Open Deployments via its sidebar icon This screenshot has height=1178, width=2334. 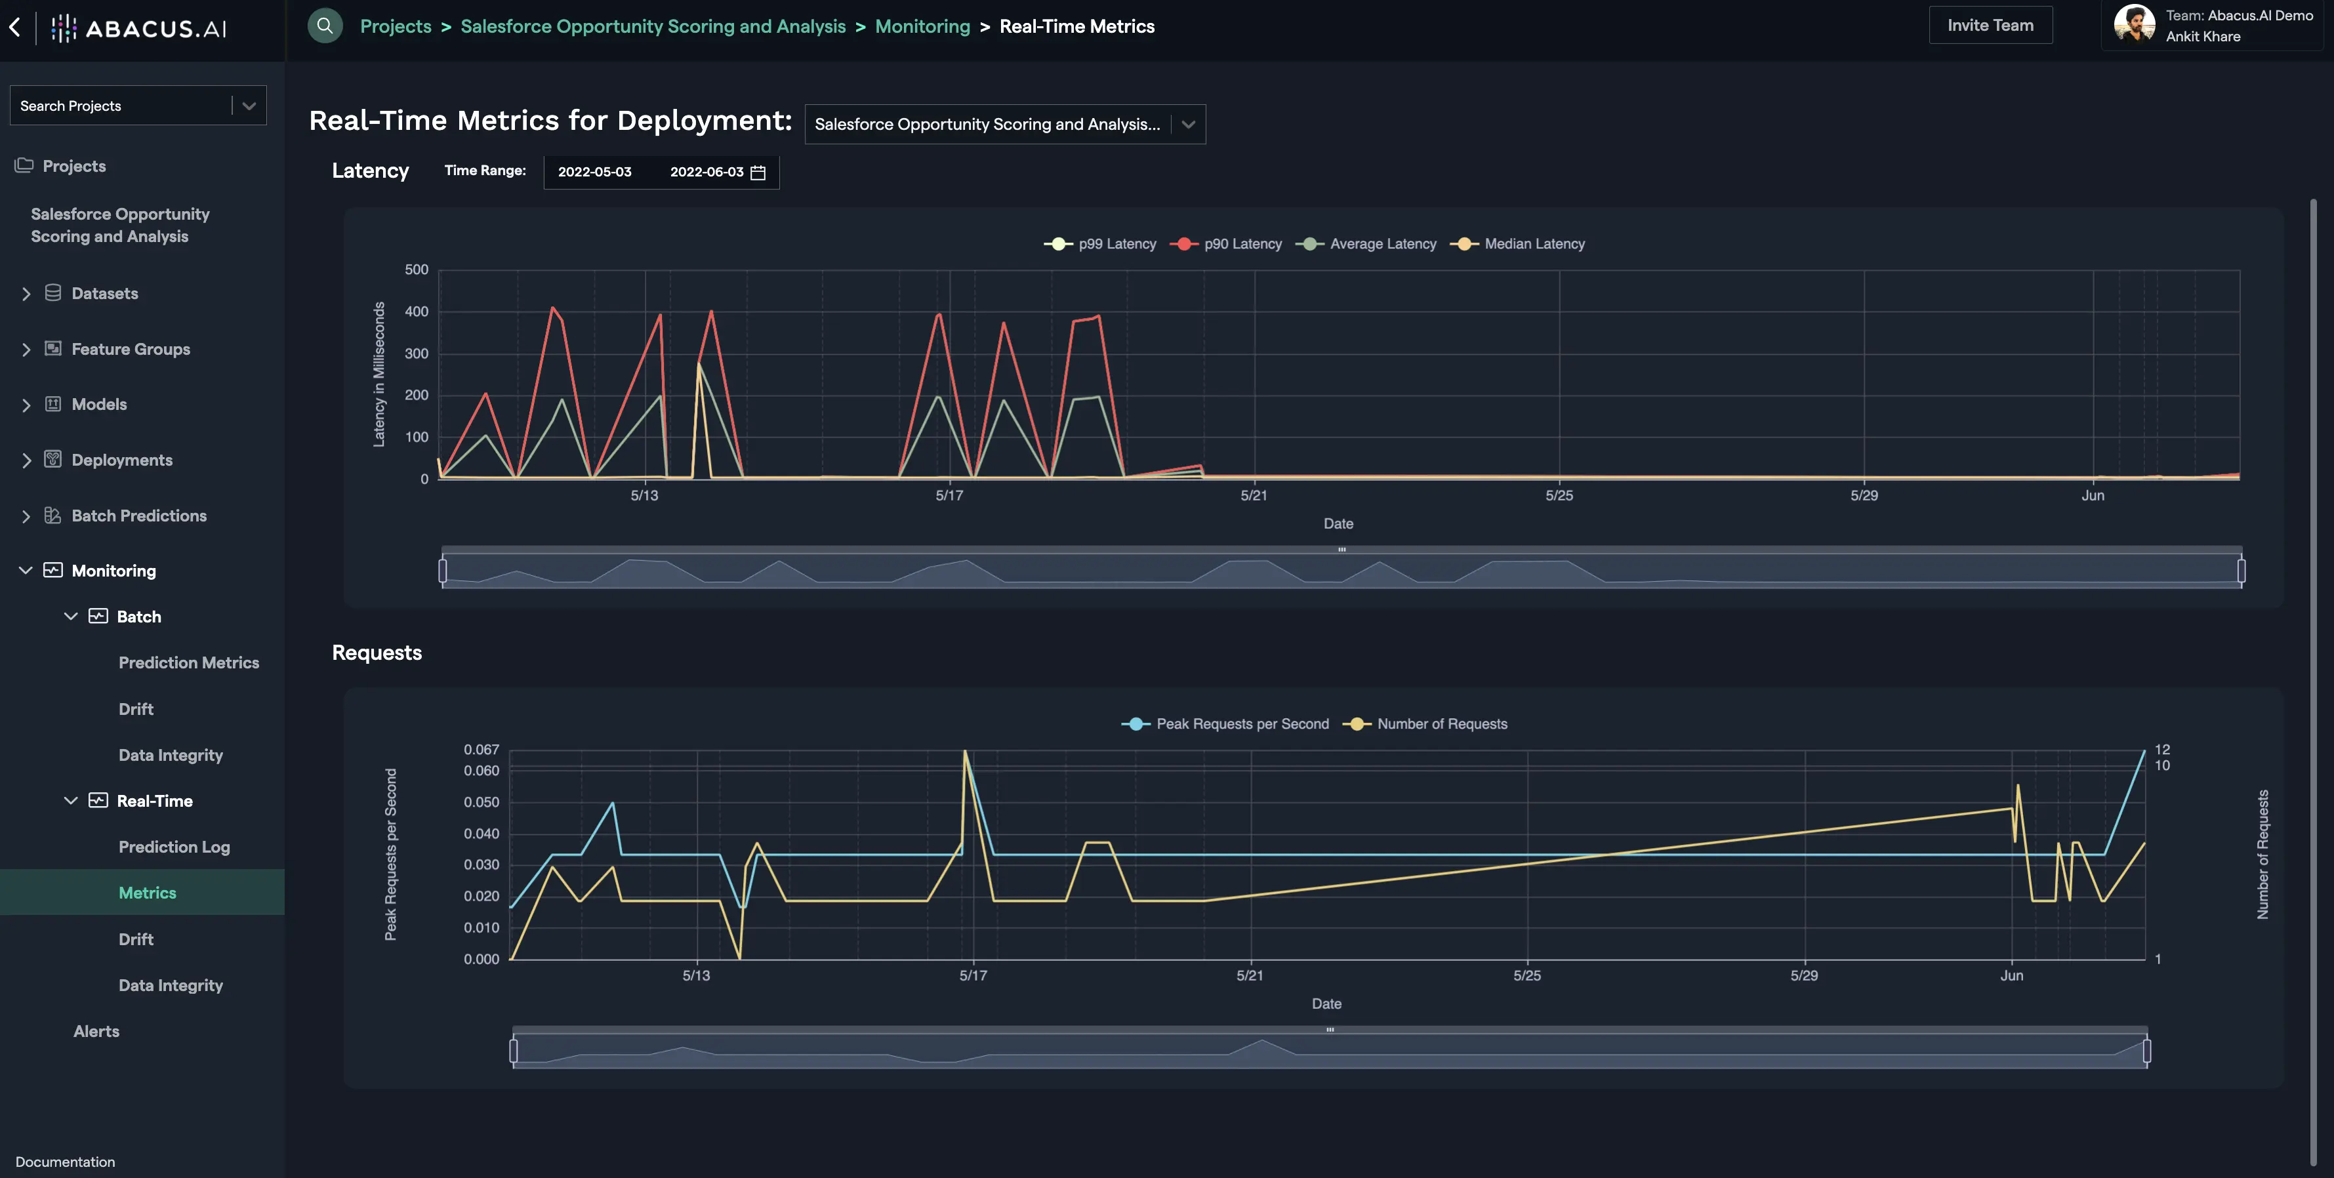pos(53,459)
